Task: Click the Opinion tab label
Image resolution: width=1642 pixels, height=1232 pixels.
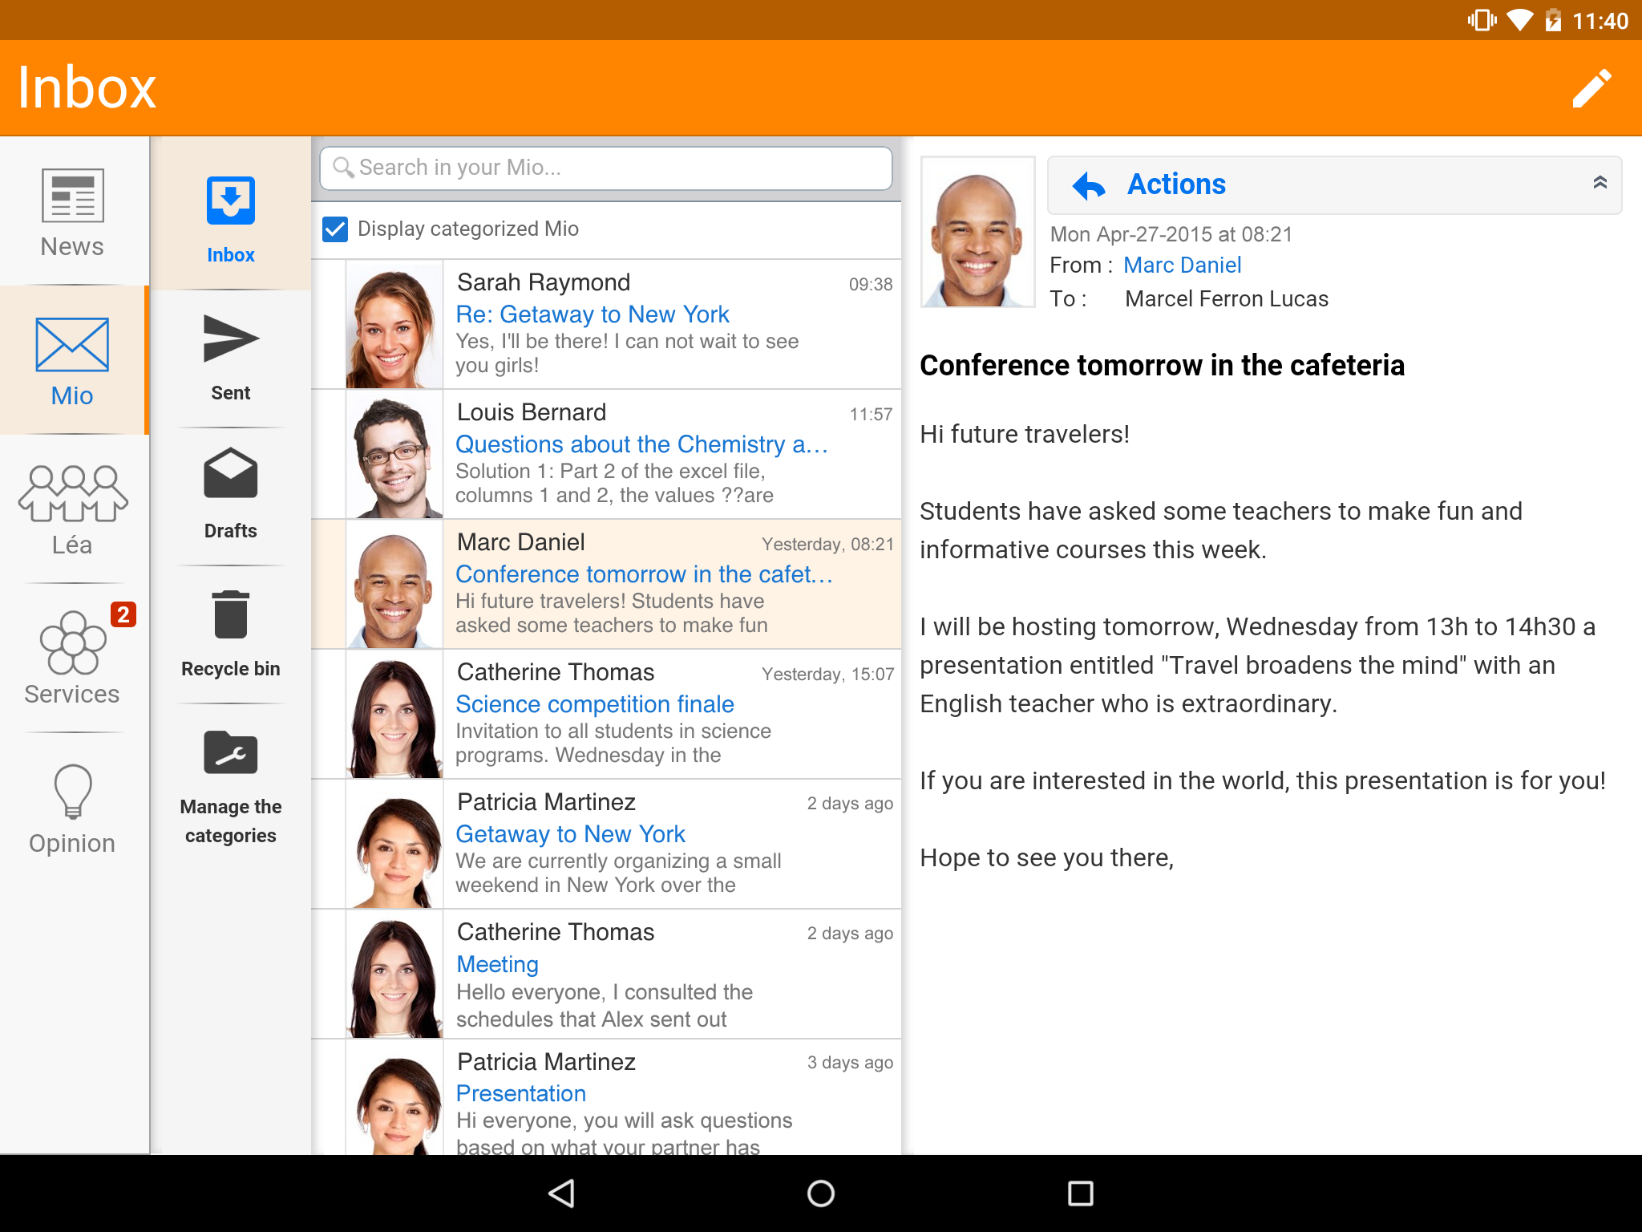Action: (x=72, y=844)
